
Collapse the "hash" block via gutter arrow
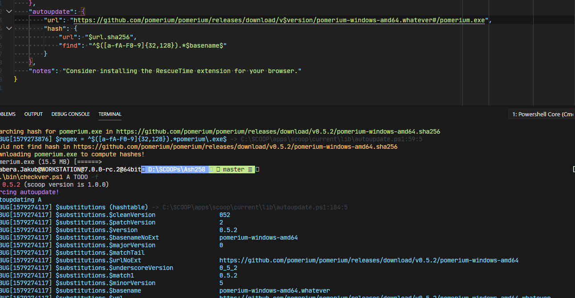9,28
